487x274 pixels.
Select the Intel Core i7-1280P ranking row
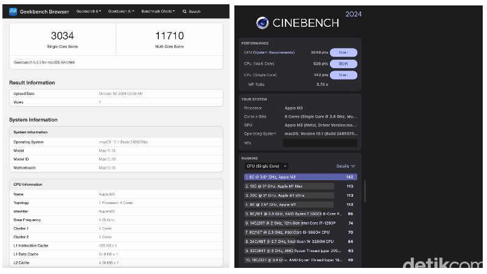(x=300, y=223)
